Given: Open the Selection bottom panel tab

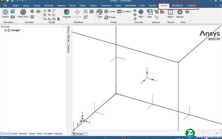Looking at the screenshot, I should (x=23, y=133).
